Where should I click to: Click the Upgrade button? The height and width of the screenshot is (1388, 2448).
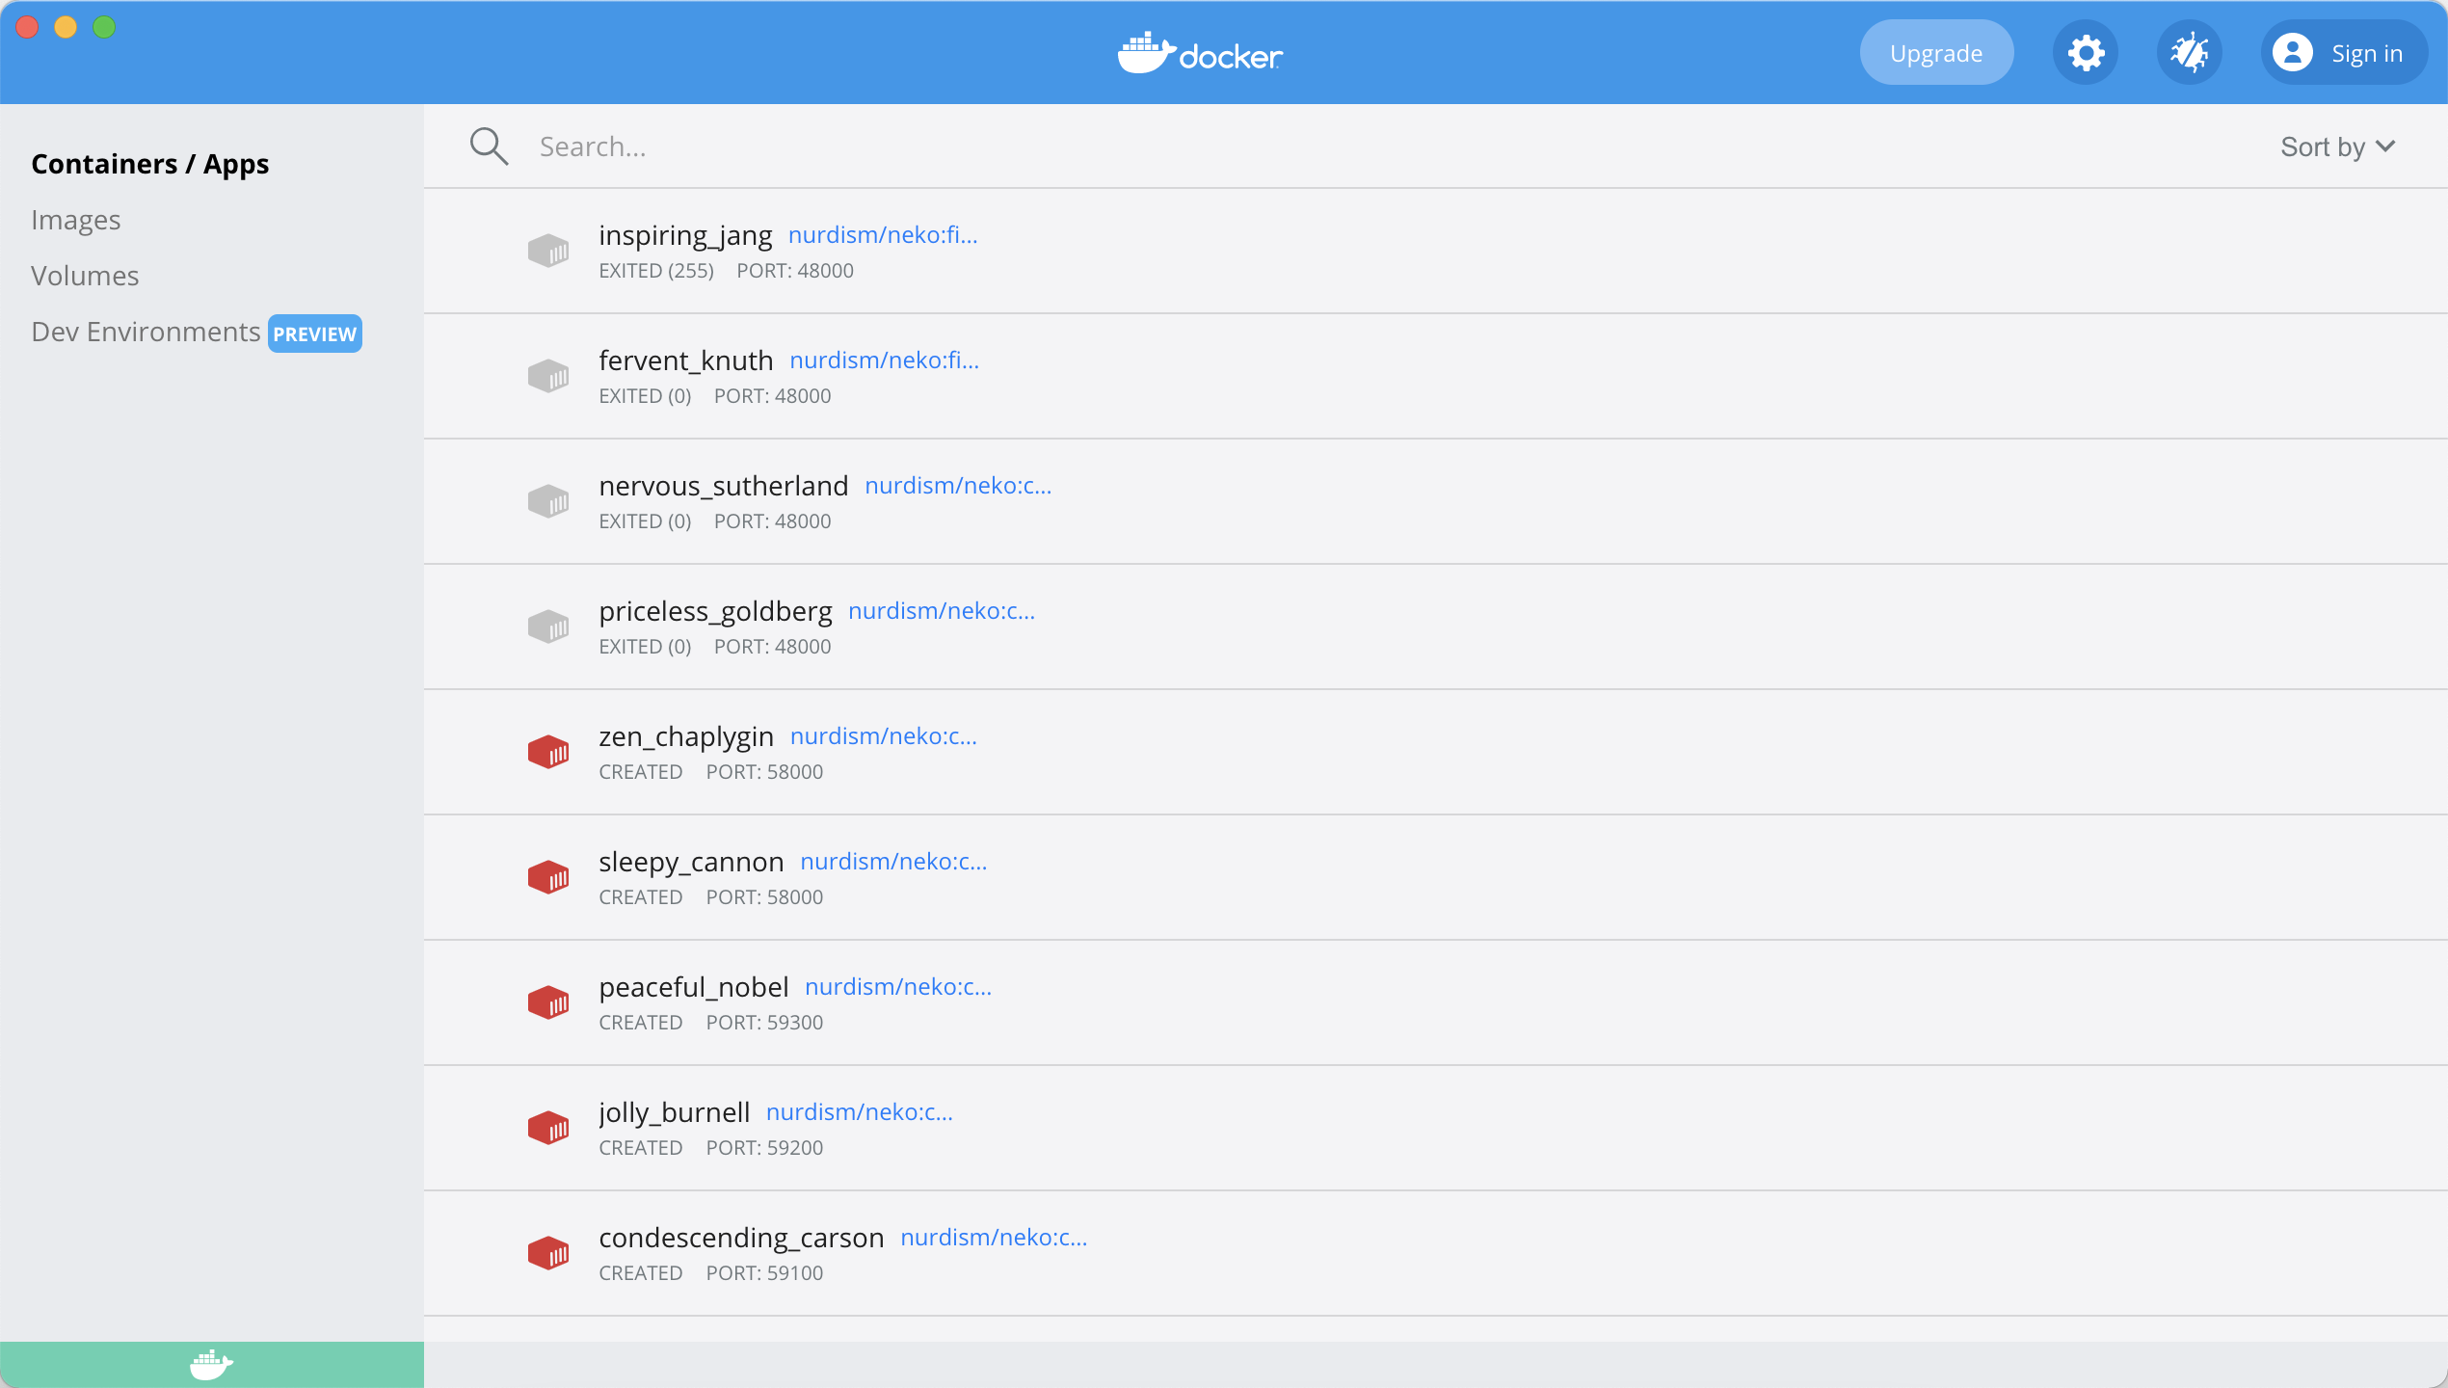tap(1935, 53)
